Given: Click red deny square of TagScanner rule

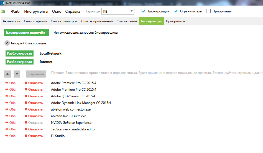Looking at the screenshot, I should [x=26, y=129].
